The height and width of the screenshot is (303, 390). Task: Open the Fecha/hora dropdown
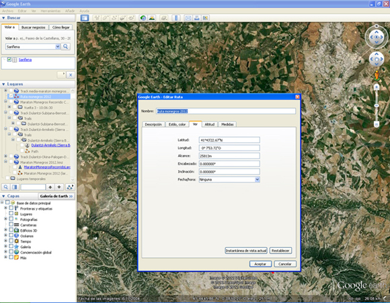click(257, 179)
